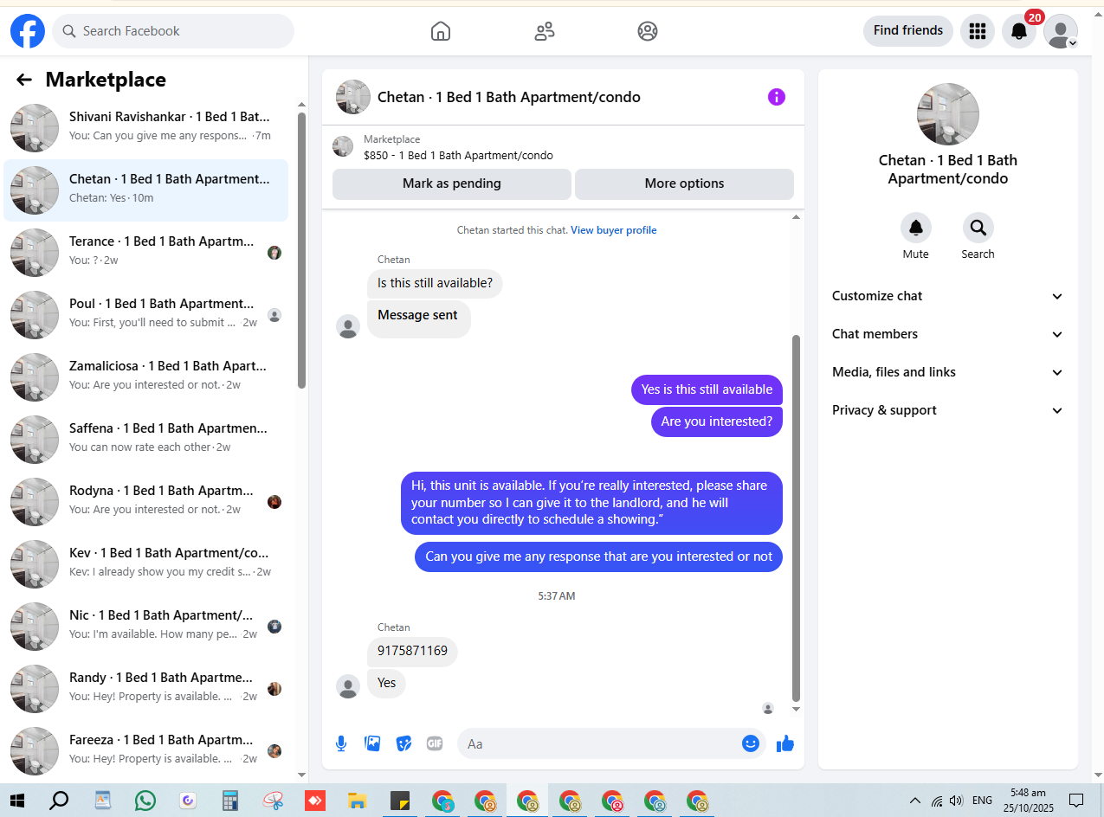
Task: Click Chetan's avatar beside Yes message
Action: (348, 686)
